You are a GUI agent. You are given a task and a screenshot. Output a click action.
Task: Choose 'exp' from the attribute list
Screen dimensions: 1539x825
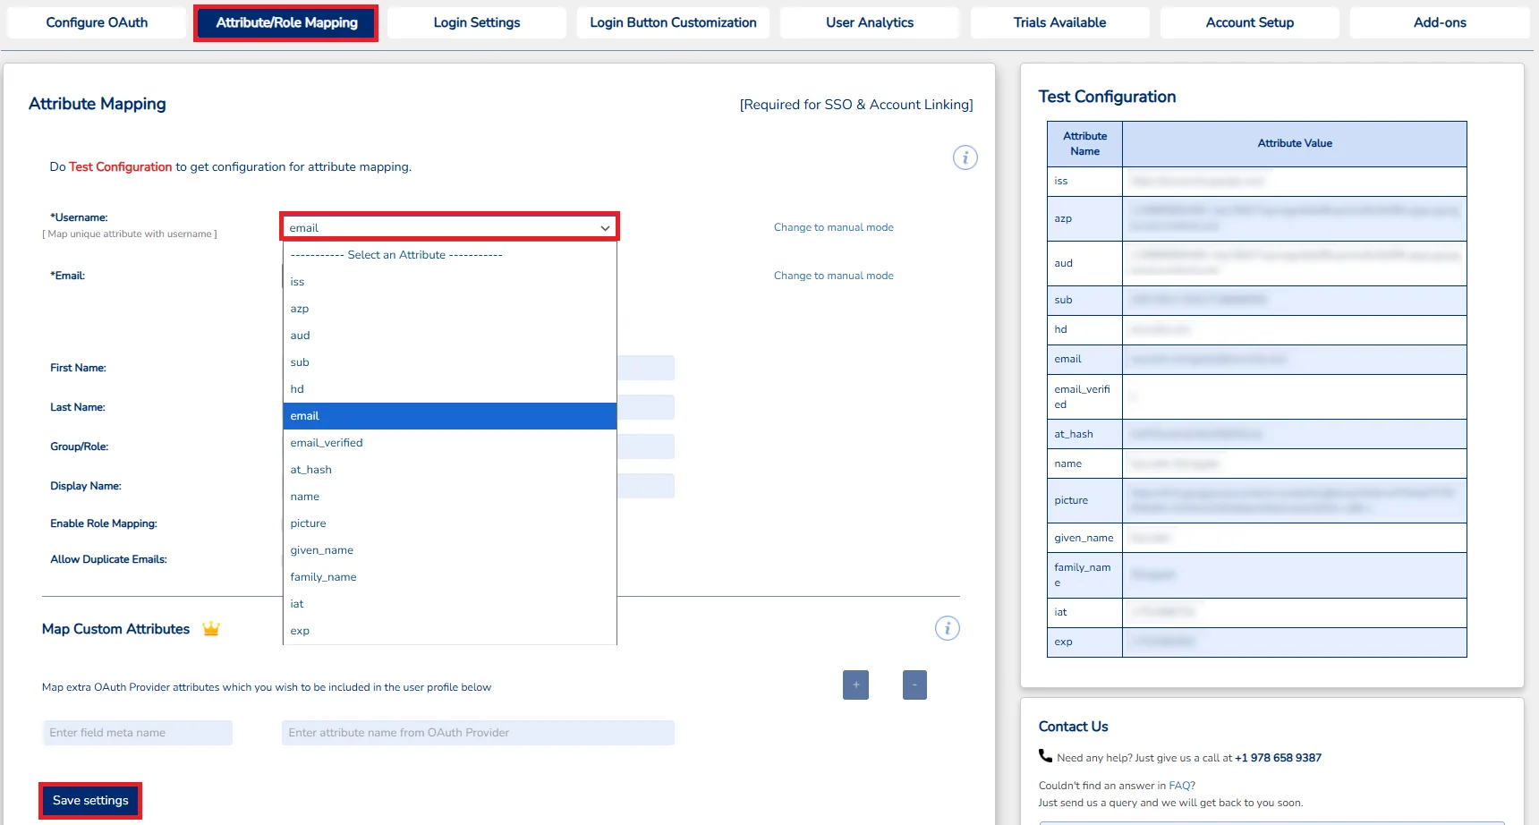(449, 631)
